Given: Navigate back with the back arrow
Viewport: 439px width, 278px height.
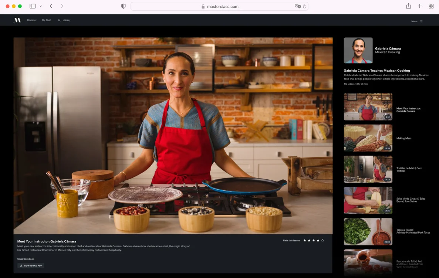Looking at the screenshot, I should (51, 6).
